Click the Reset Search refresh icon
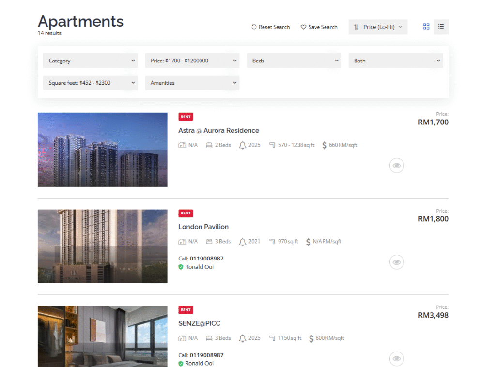Screen dimensions: 496x367 254,27
